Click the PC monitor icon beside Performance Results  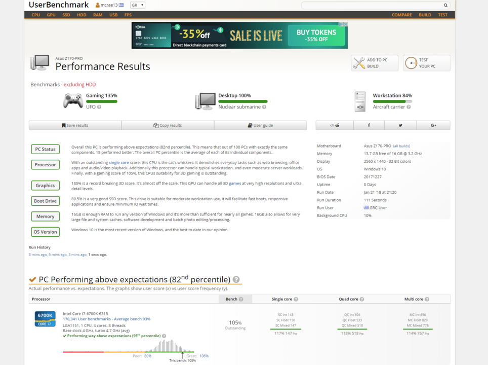40,63
